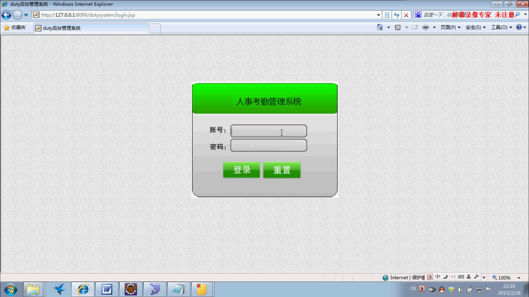Click the green 重置 reset button
The image size is (529, 297).
coord(282,170)
